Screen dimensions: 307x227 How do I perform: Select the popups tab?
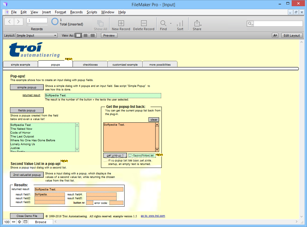[55, 64]
